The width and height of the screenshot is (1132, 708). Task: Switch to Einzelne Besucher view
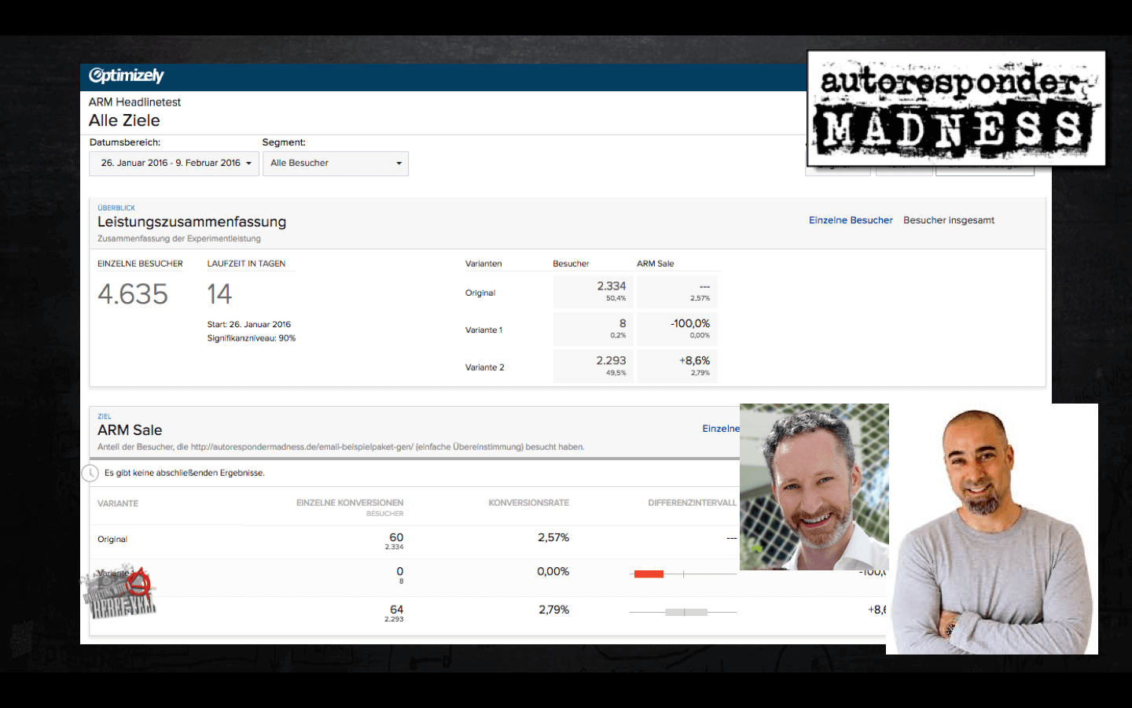pos(851,220)
